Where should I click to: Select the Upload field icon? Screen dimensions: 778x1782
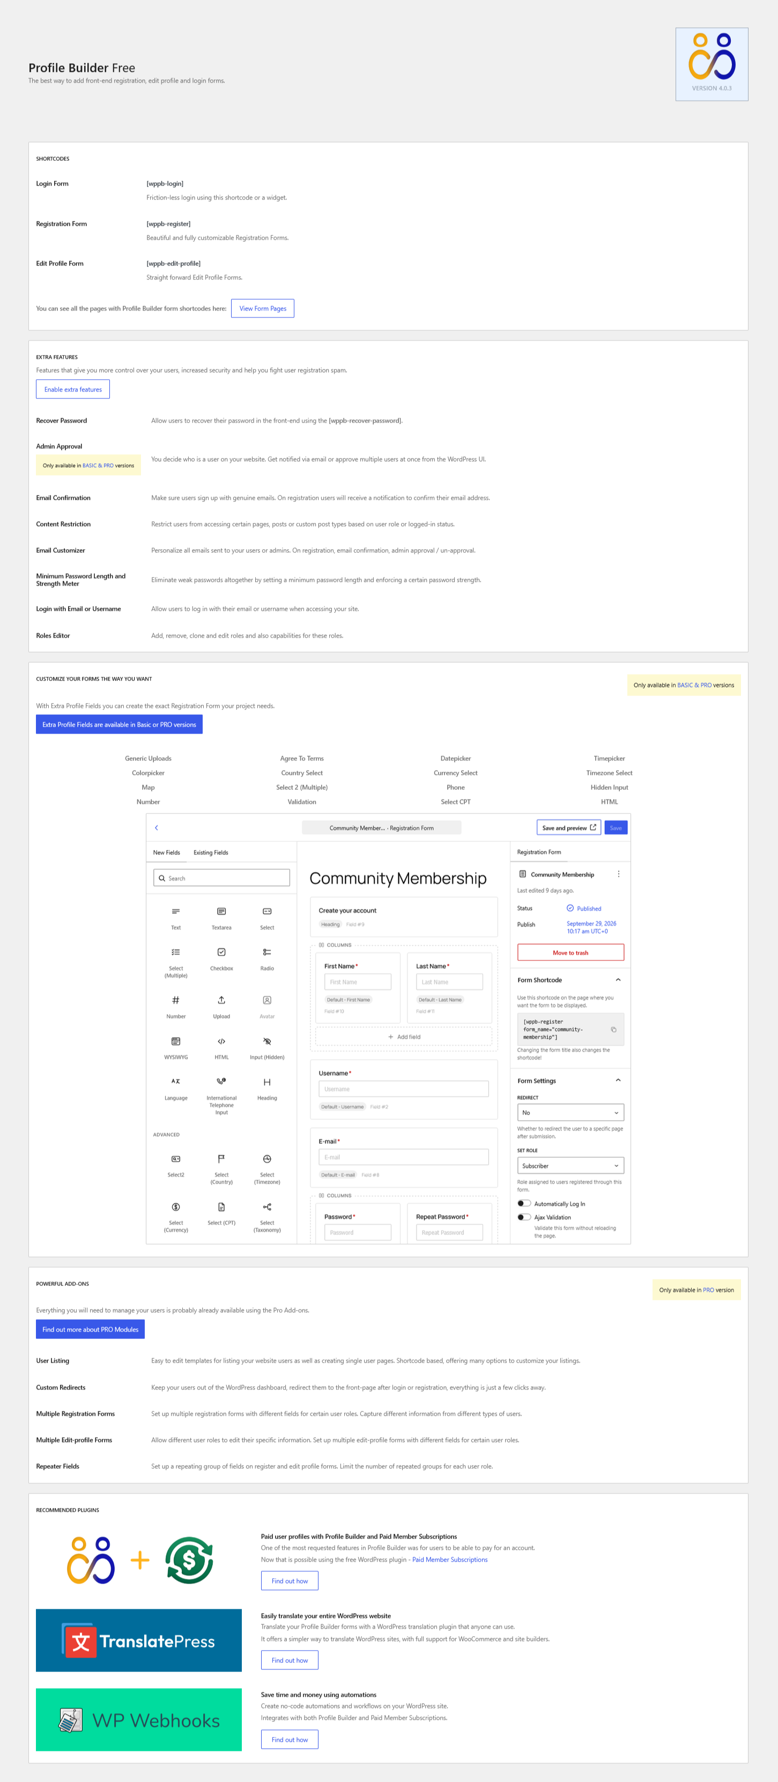click(x=221, y=1000)
